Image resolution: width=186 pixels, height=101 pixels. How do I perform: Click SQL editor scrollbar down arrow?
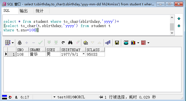pos(172,33)
